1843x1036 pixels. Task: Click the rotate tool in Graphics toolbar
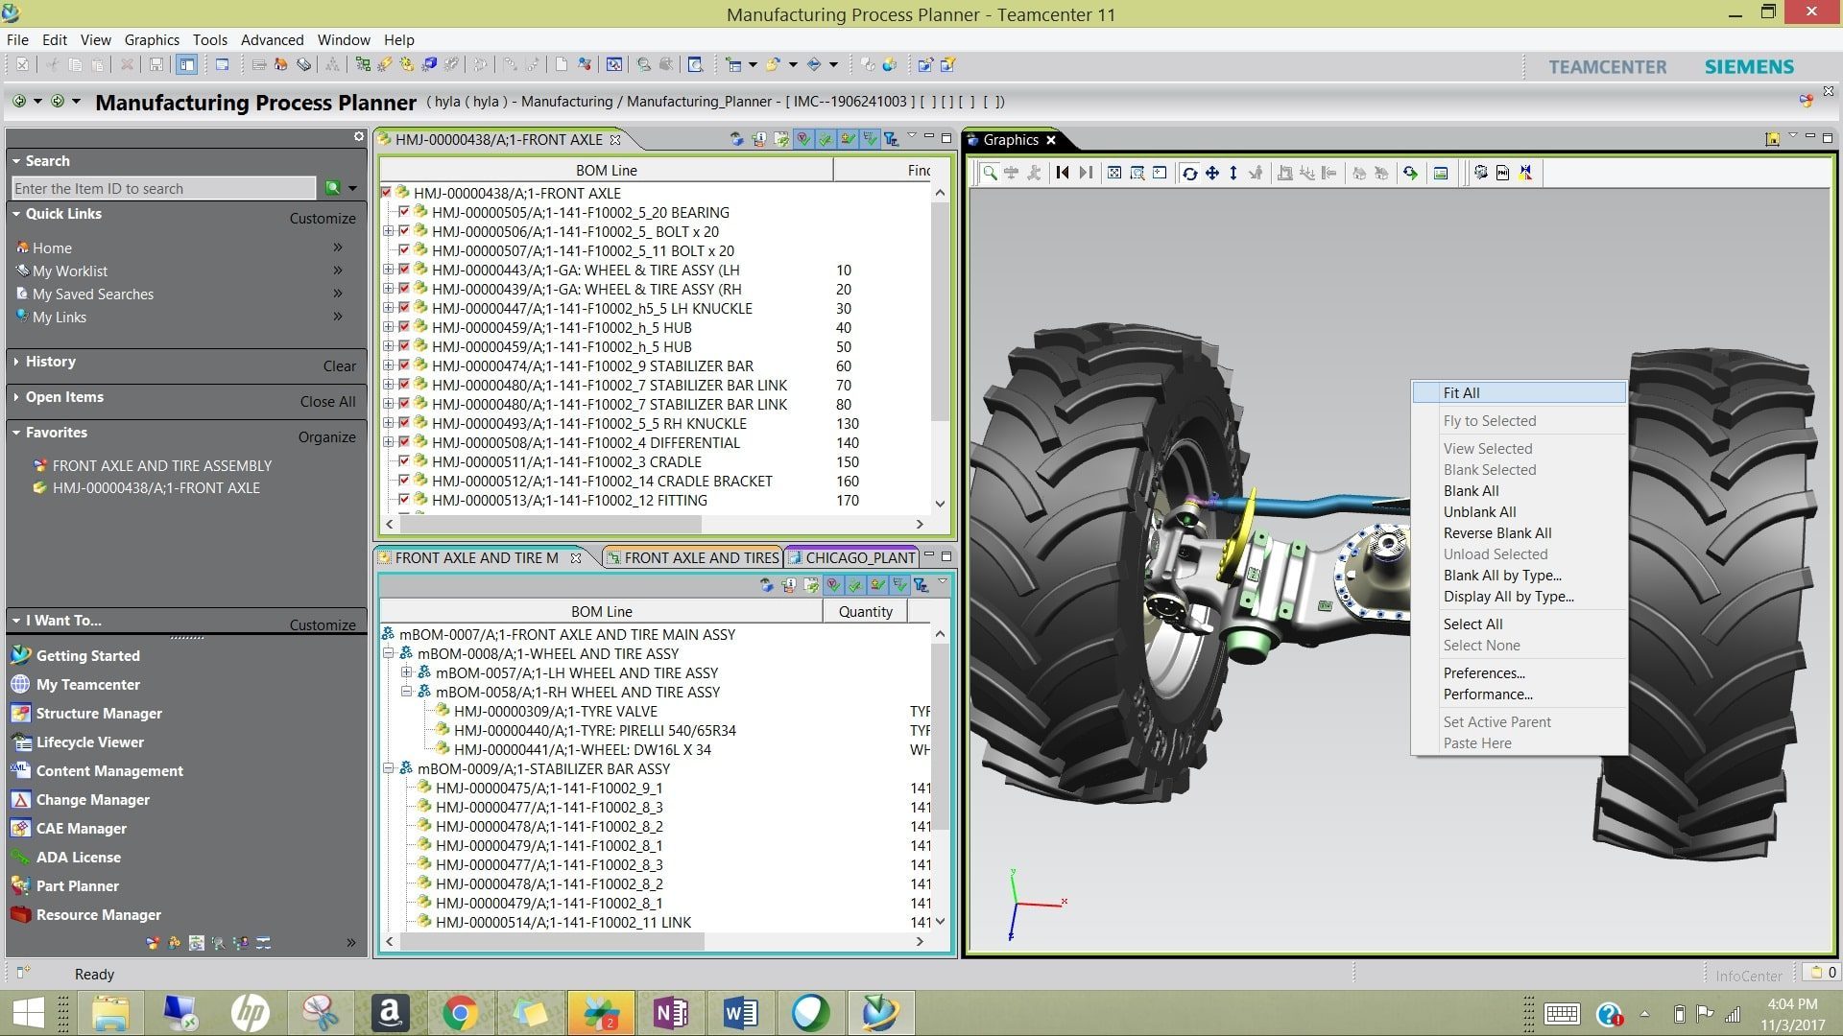pos(1189,173)
